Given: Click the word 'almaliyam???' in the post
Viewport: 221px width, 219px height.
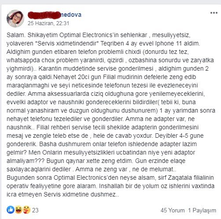Looking at the screenshot, I should 26,161.
